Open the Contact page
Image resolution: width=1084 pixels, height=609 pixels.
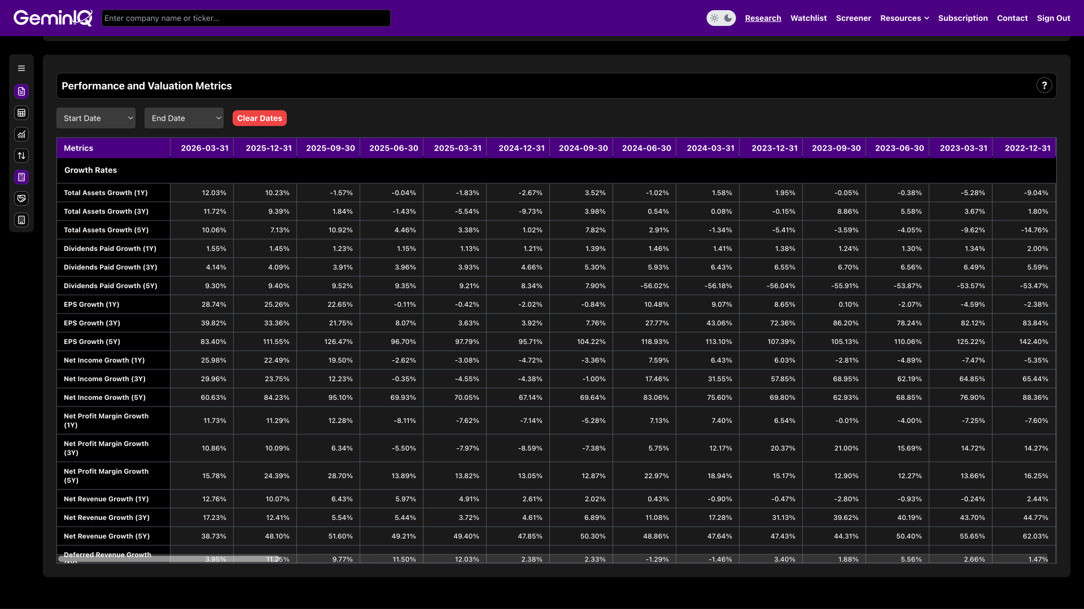click(1012, 18)
